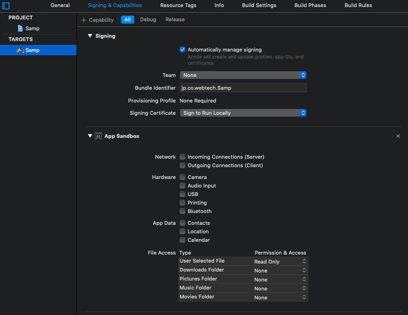Click the Downloads Folder row label

click(202, 270)
